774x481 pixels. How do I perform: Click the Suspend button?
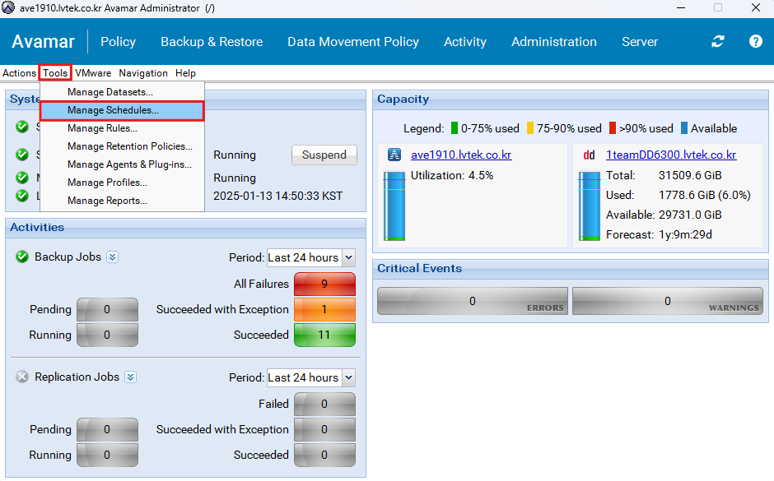[324, 155]
